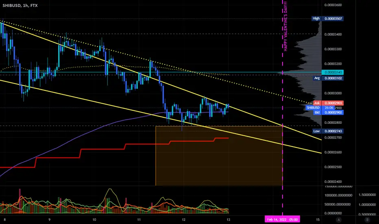Select the Low 0.00002743 price label
The width and height of the screenshot is (379, 224).
point(328,131)
